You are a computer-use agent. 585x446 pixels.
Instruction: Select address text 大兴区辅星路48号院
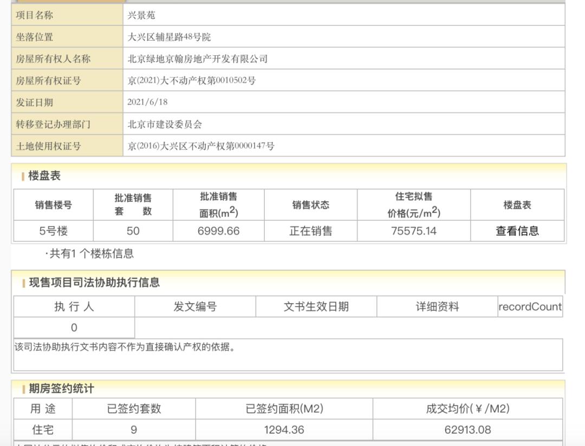tap(169, 37)
